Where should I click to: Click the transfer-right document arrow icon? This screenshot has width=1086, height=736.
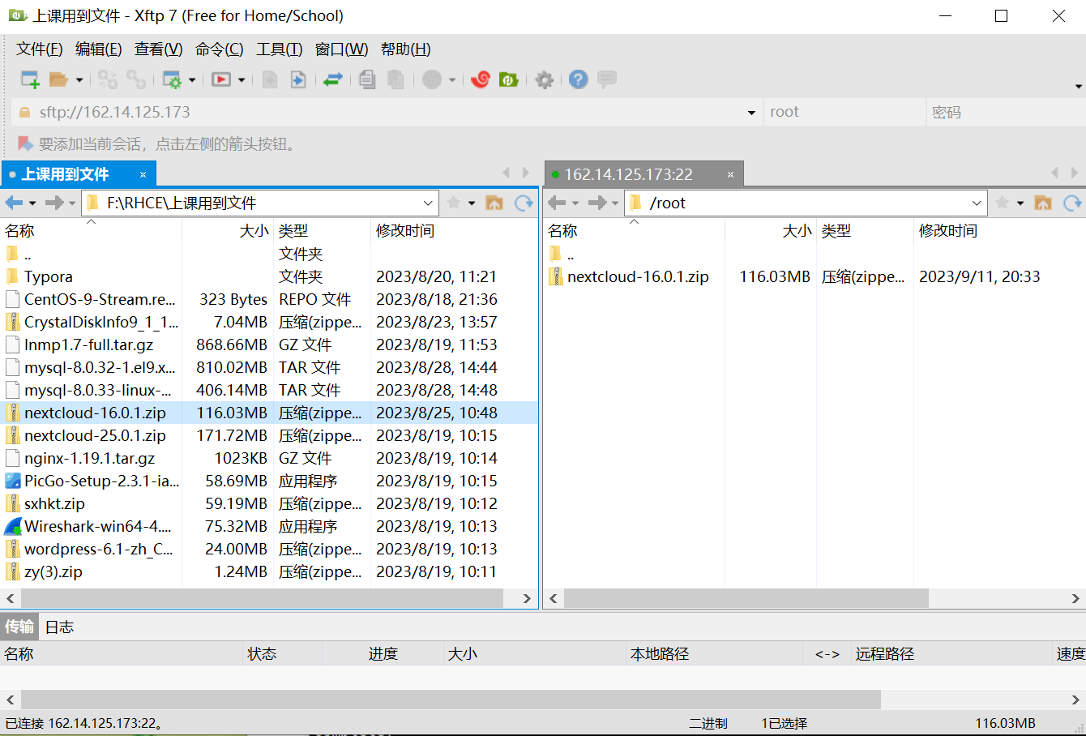(298, 79)
